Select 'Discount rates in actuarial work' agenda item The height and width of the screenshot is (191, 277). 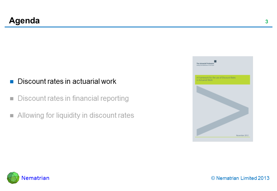point(67,81)
